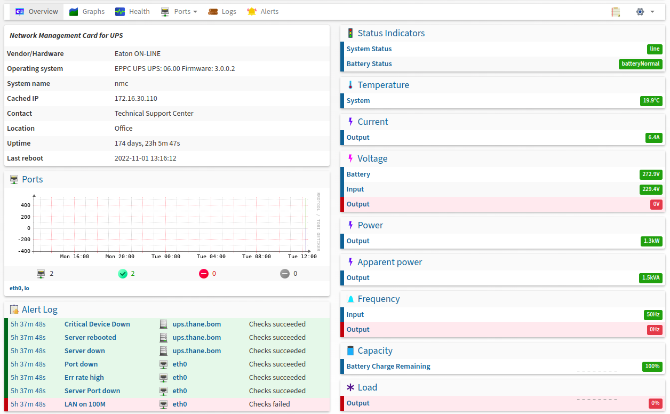Open the Server Port down alert

[92, 391]
